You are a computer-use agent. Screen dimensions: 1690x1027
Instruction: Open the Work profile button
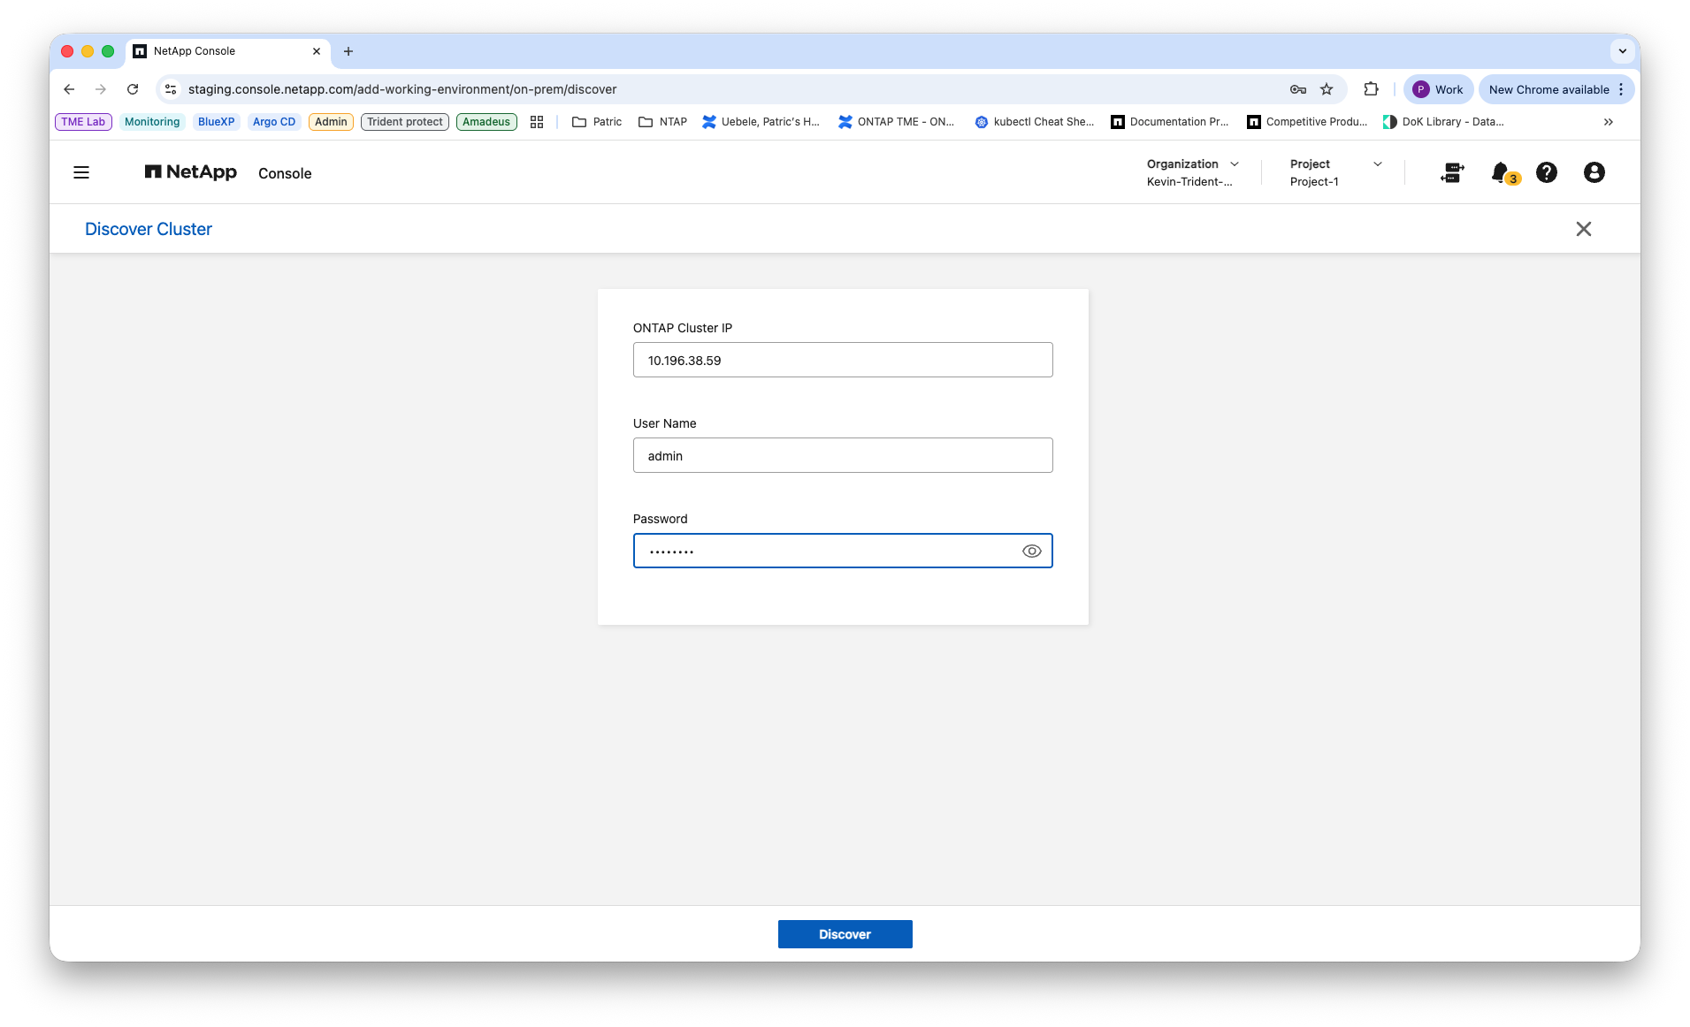[1438, 89]
